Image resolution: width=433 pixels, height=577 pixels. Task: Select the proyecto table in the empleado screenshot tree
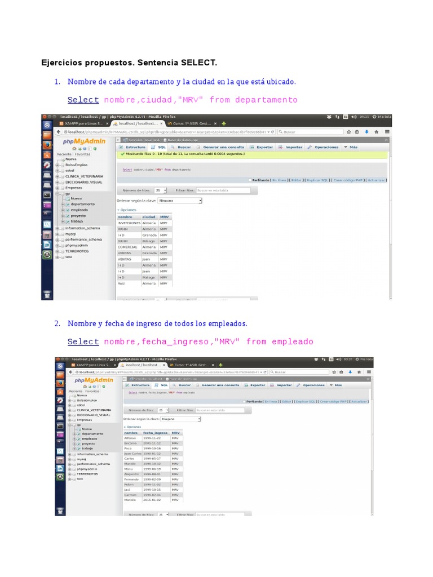(x=89, y=444)
